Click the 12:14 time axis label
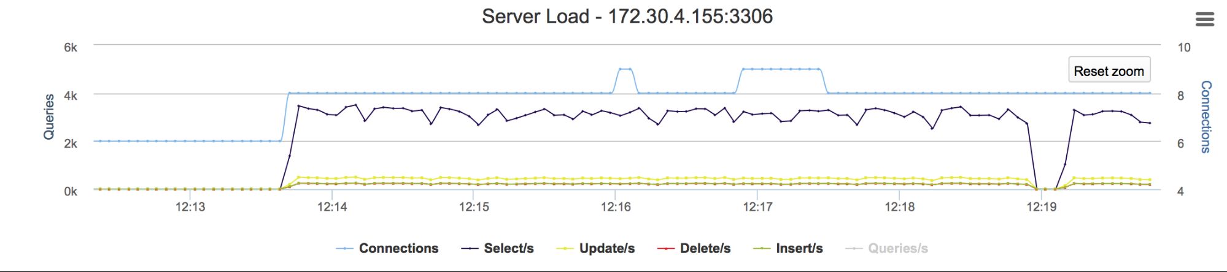Screen dimensions: 1227x272 click(x=332, y=207)
